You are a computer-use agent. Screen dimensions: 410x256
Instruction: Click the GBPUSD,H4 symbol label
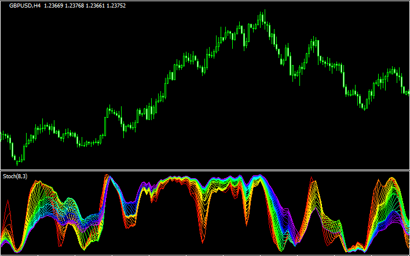(x=25, y=6)
